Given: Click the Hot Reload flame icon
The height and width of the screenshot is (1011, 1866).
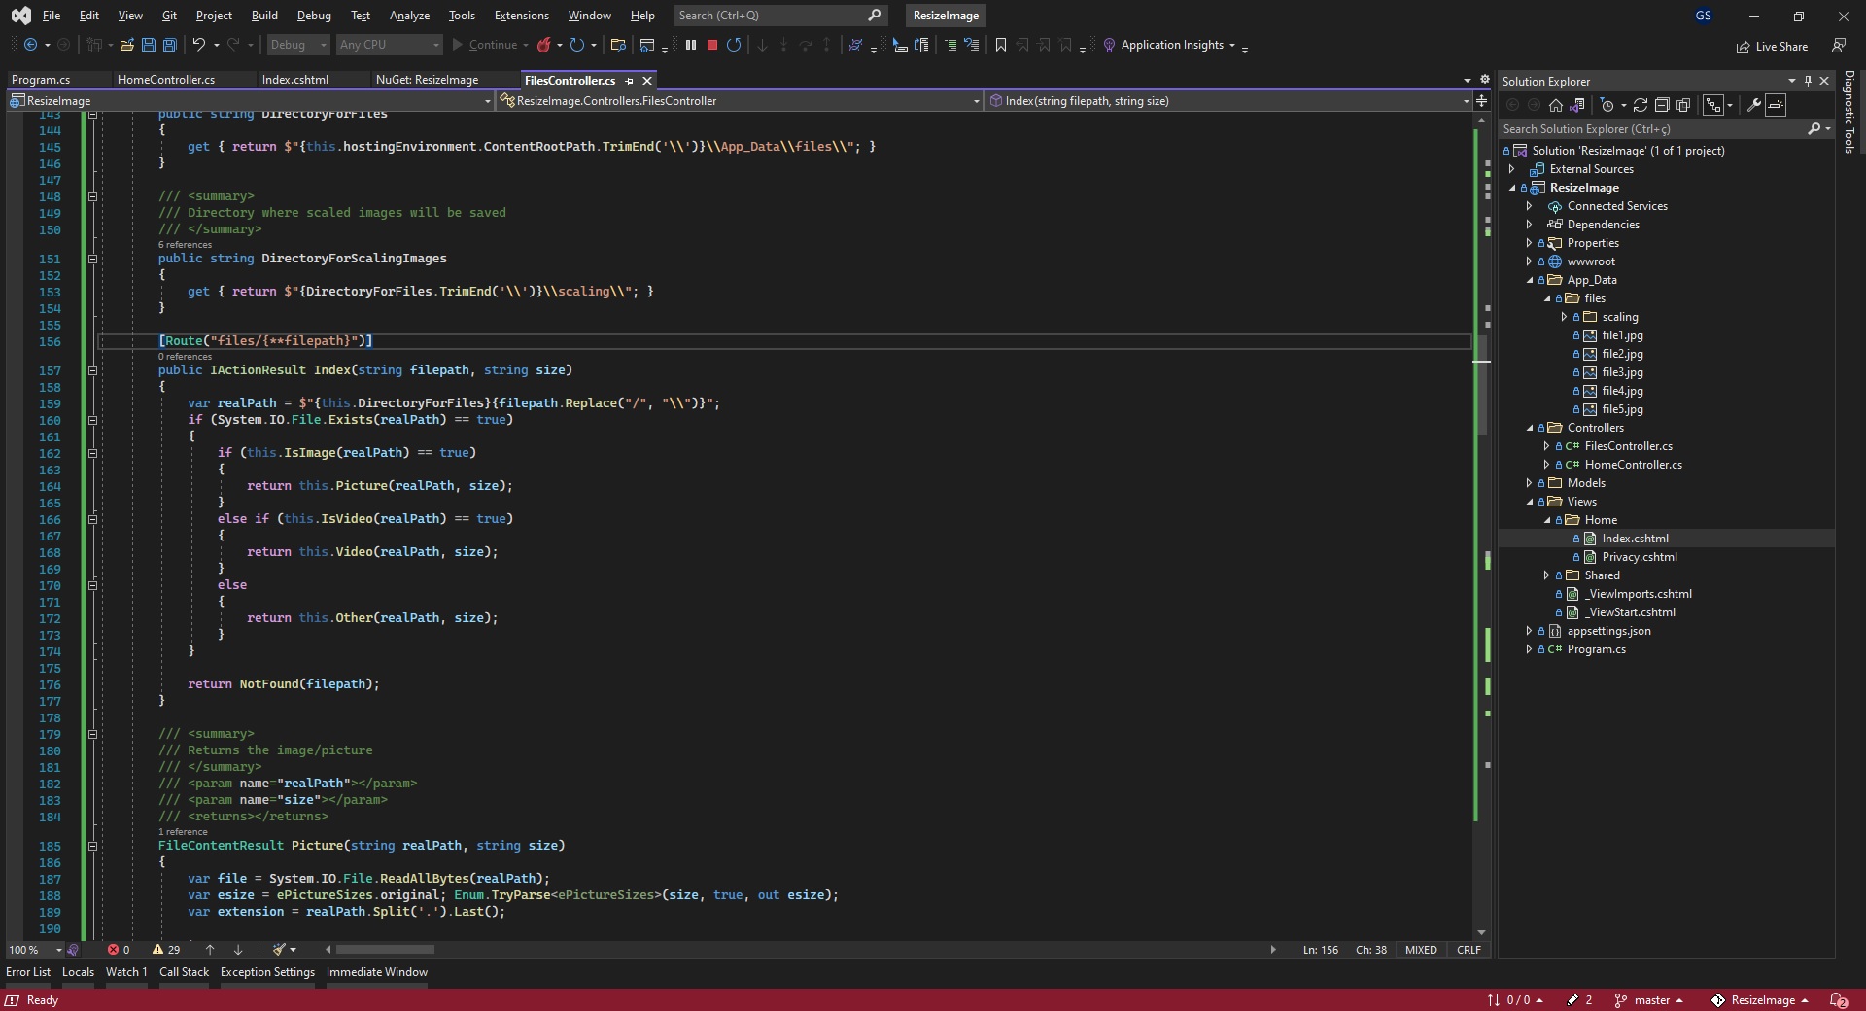Looking at the screenshot, I should (544, 45).
